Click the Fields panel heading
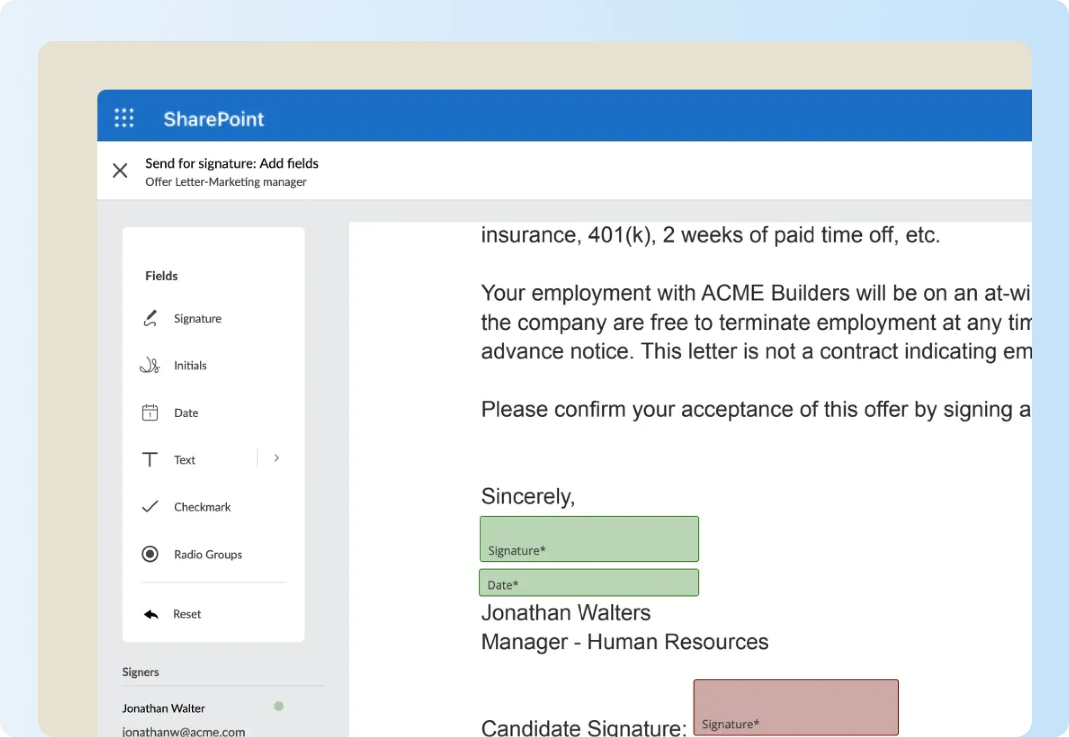Image resolution: width=1069 pixels, height=737 pixels. (x=161, y=276)
